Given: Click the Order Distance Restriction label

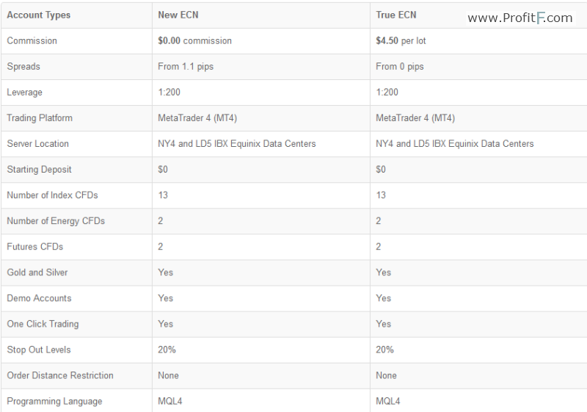Looking at the screenshot, I should coord(60,376).
